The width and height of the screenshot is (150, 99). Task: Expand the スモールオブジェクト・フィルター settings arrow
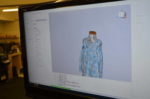(x=35, y=49)
